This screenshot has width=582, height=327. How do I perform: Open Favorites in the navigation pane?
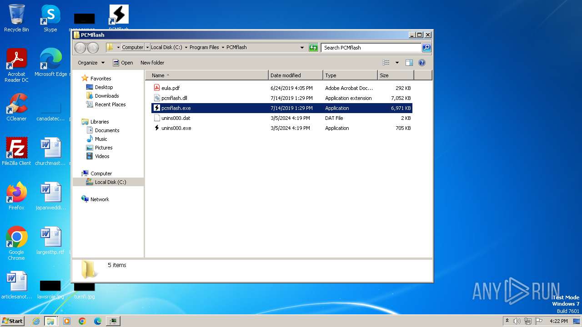pyautogui.click(x=100, y=79)
